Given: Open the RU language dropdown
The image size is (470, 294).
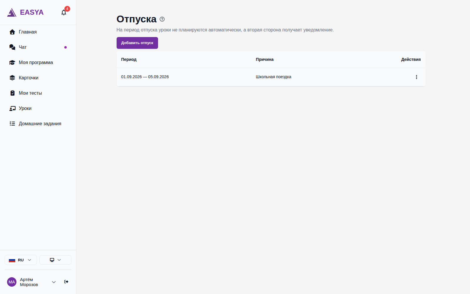Looking at the screenshot, I should tap(21, 260).
